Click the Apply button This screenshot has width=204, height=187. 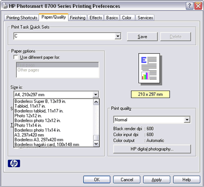pos(157,179)
